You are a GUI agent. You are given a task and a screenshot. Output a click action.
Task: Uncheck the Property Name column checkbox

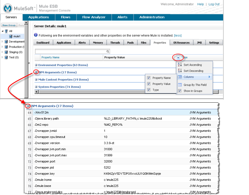click(x=149, y=78)
